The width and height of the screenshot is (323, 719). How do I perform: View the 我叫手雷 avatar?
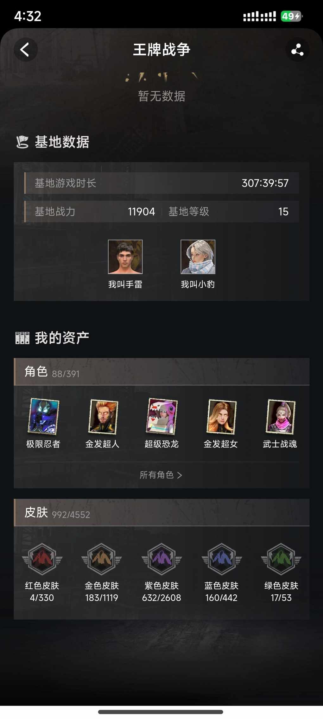(x=125, y=257)
